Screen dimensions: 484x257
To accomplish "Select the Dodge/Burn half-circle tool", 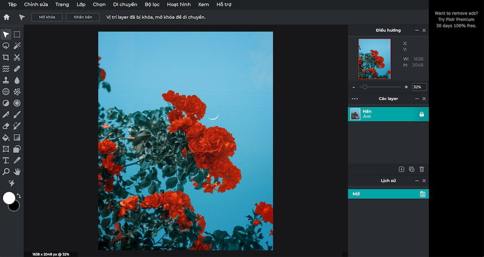I will click(6, 103).
